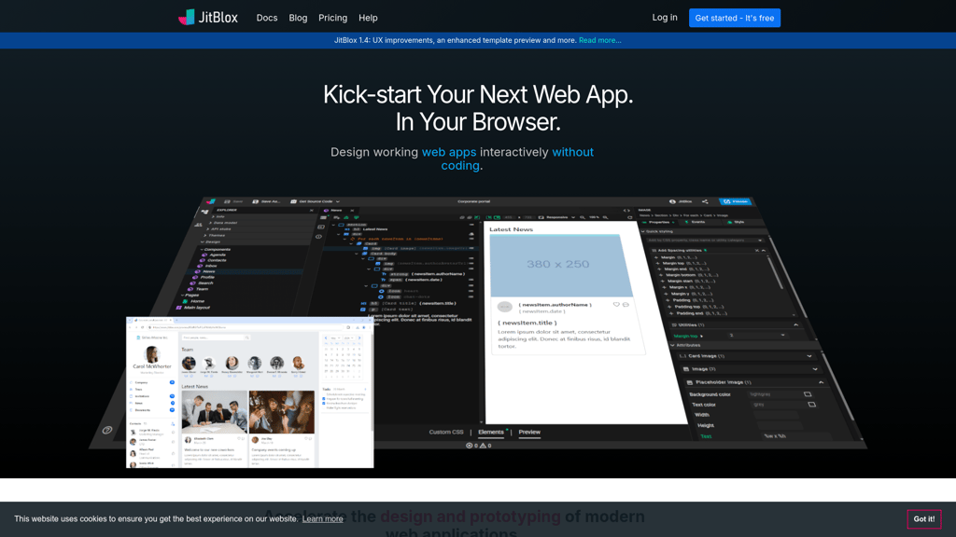Click the 380 x 250 placeholder image

(x=561, y=265)
